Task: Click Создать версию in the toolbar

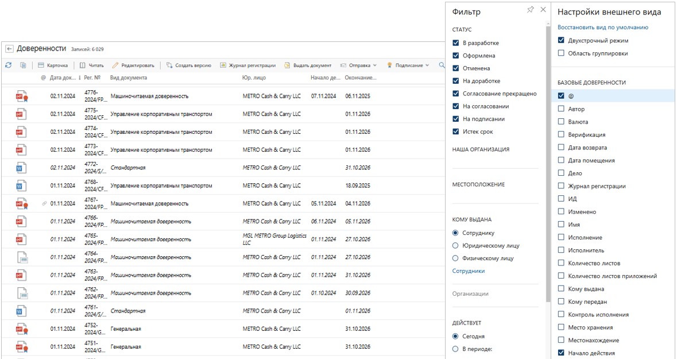Action: (x=188, y=65)
